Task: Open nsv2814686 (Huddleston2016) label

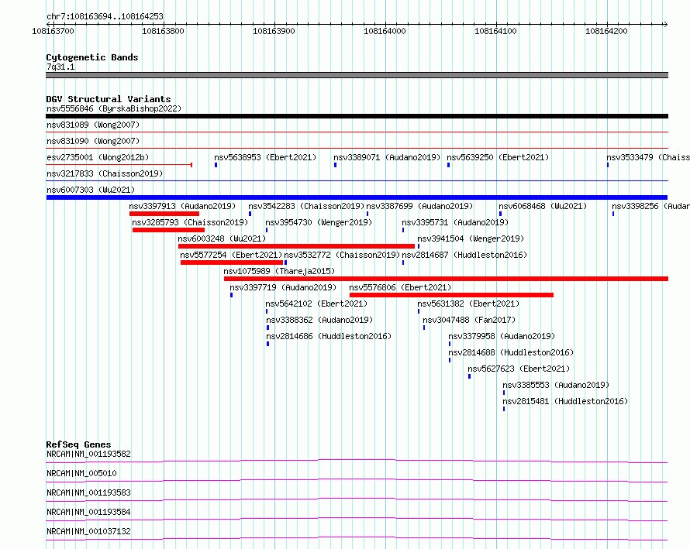Action: pyautogui.click(x=329, y=336)
